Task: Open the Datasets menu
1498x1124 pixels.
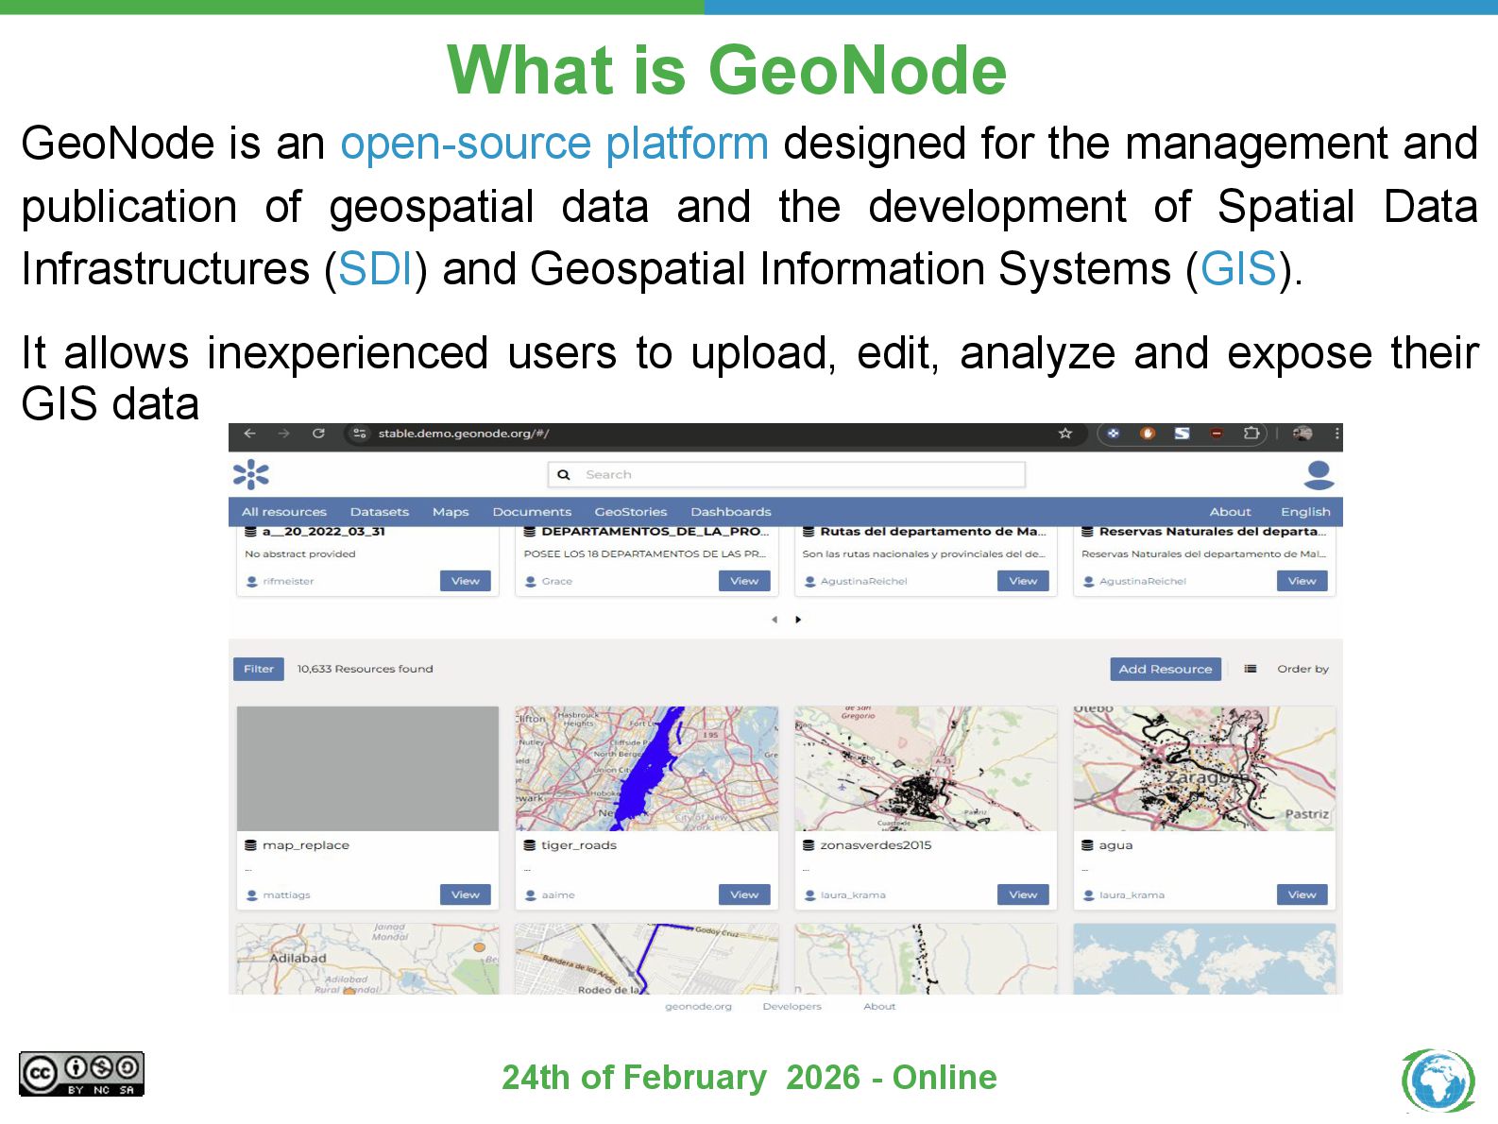Action: click(380, 512)
